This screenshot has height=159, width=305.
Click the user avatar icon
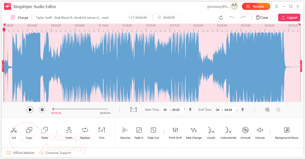[234, 6]
